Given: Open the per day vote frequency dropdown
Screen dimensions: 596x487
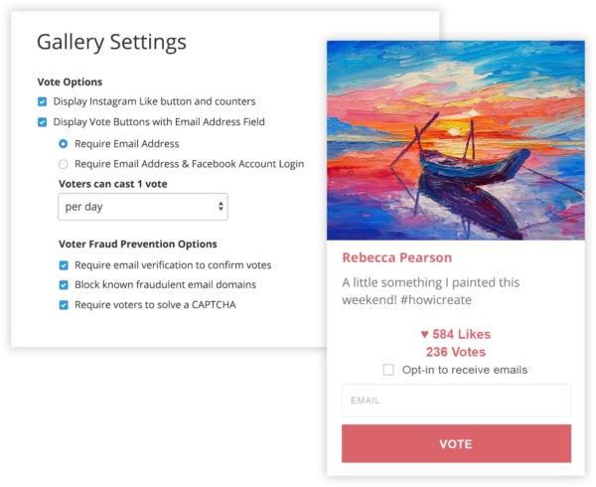Looking at the screenshot, I should (x=143, y=207).
